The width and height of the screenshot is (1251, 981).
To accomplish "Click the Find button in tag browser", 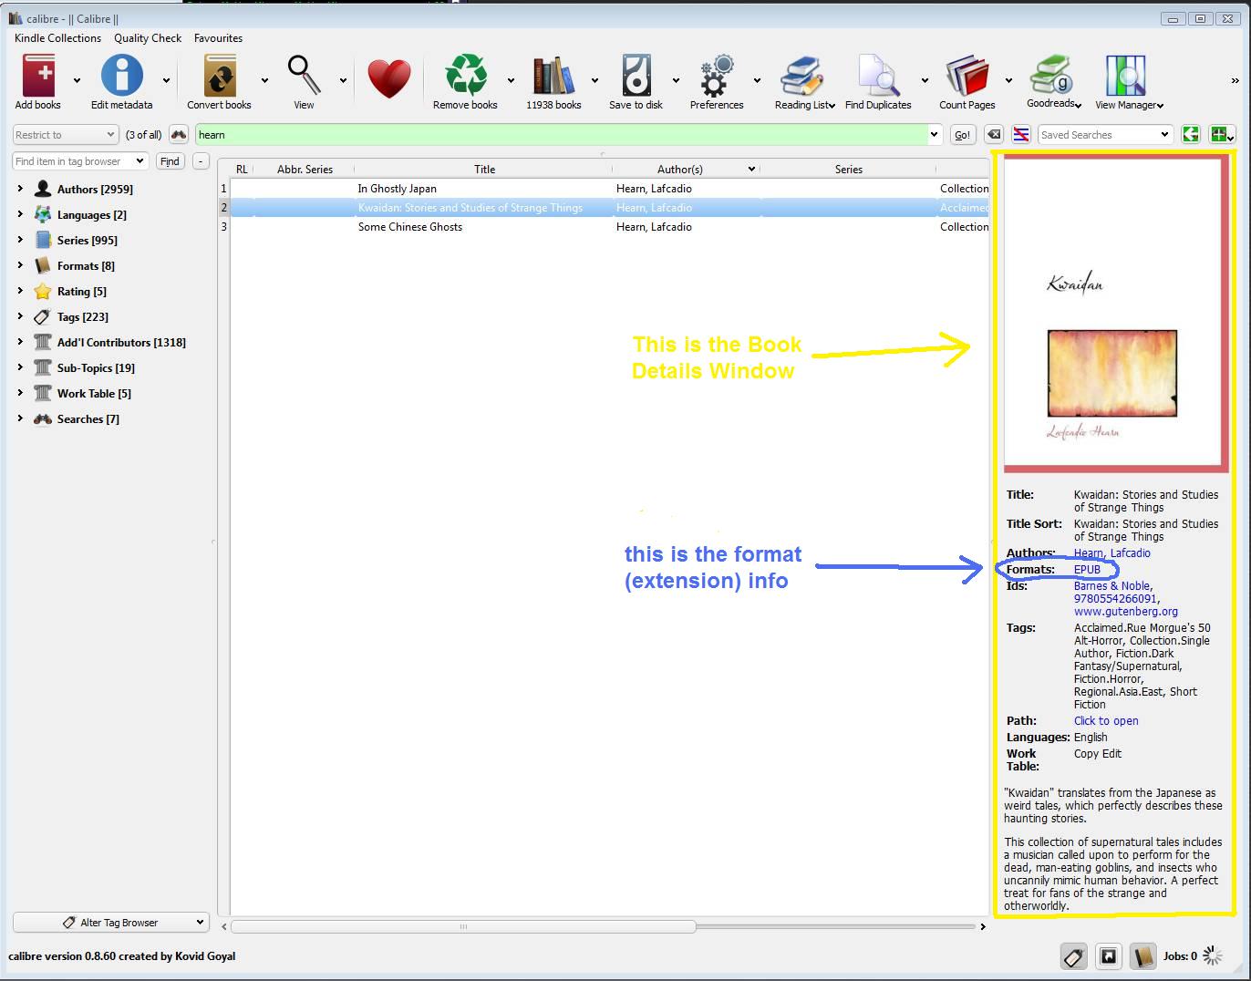I will pyautogui.click(x=170, y=161).
